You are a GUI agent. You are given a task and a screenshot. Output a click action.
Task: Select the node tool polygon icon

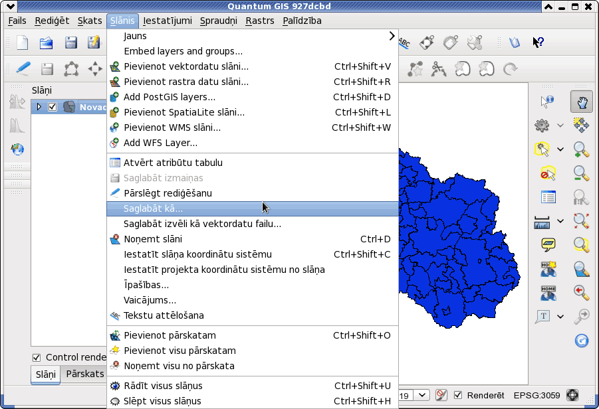pos(71,69)
